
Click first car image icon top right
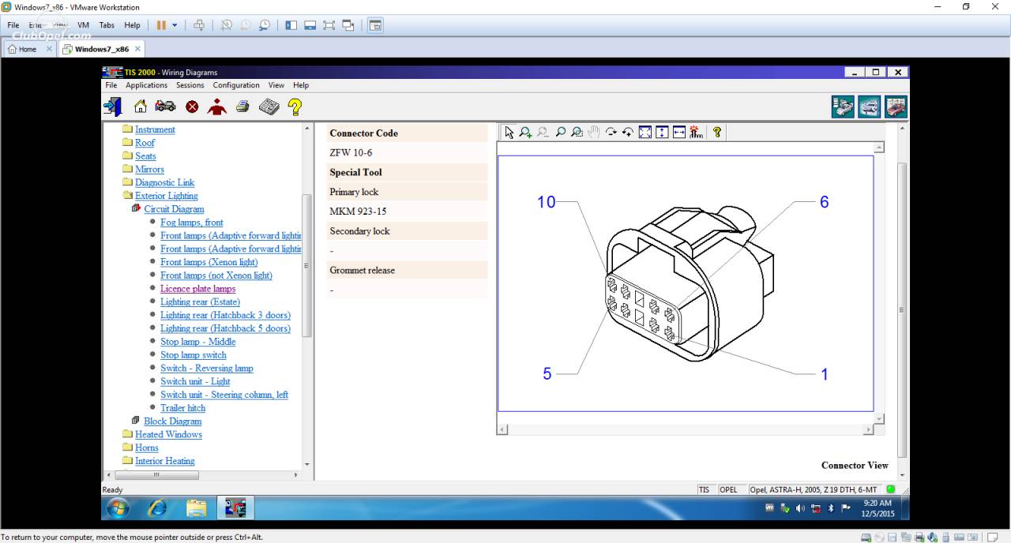843,107
